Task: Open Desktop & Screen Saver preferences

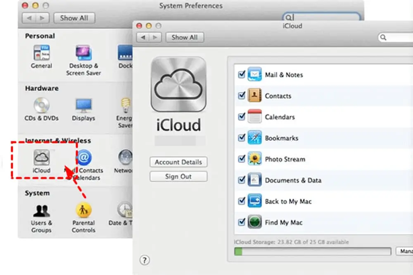Action: [x=83, y=53]
